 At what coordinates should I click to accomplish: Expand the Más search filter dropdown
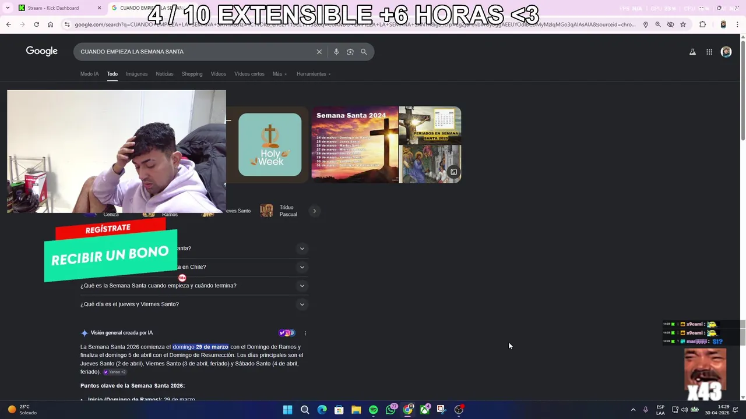tap(279, 74)
